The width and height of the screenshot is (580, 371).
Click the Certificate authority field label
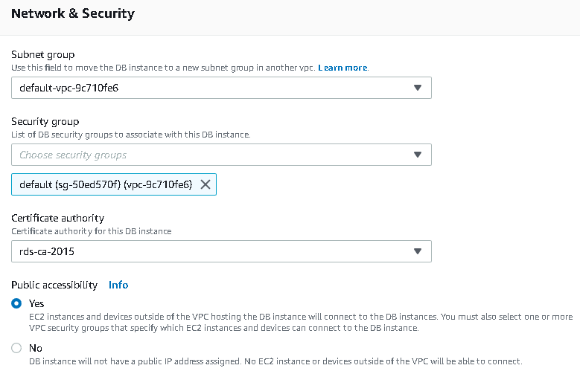[x=57, y=218]
